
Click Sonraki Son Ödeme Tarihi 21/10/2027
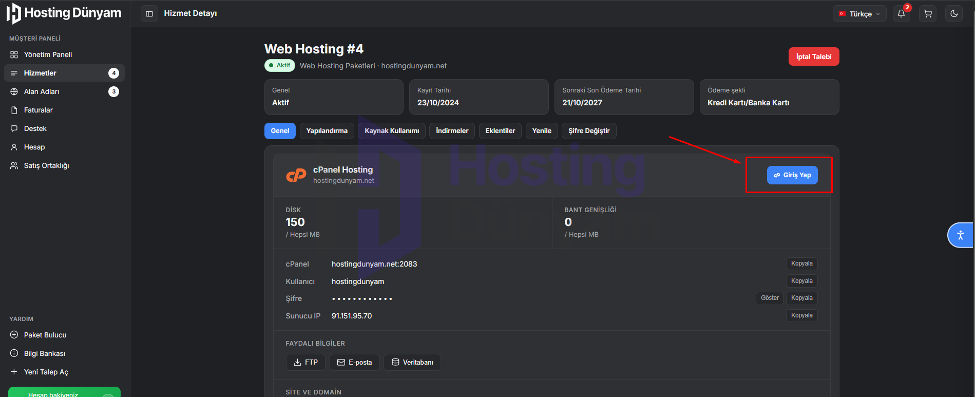624,97
